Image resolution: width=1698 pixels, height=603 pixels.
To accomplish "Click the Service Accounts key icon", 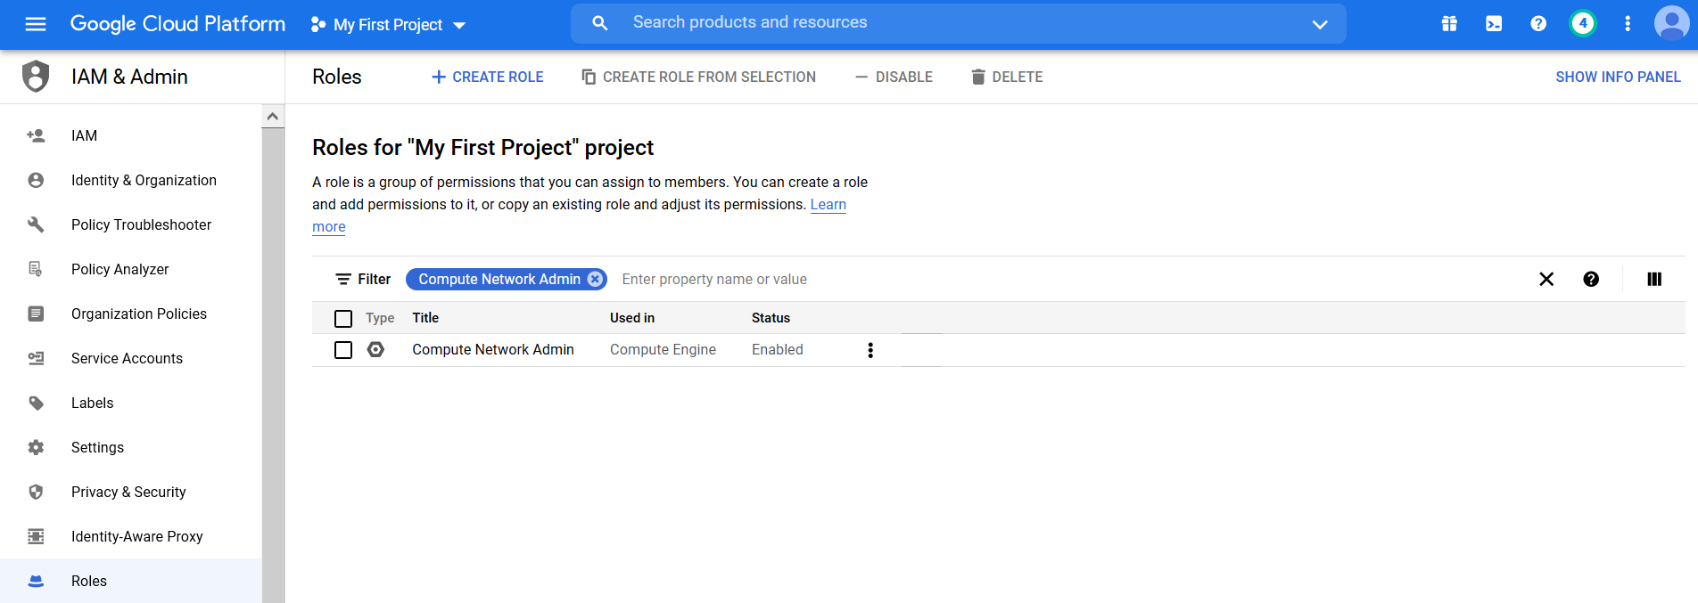I will (36, 358).
